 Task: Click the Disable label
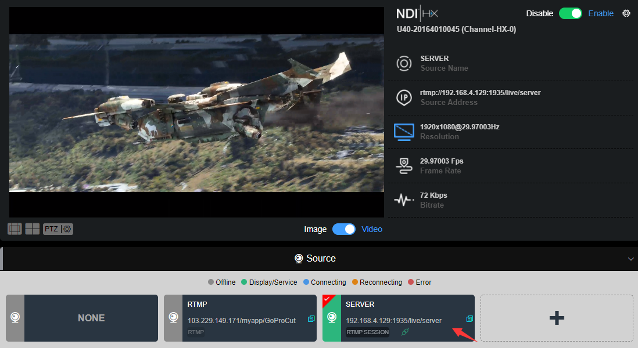click(x=540, y=13)
